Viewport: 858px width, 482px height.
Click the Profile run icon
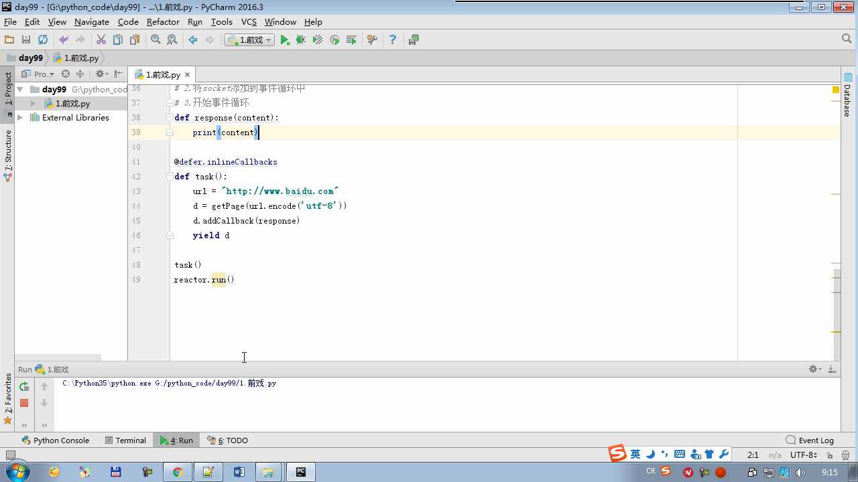click(334, 40)
